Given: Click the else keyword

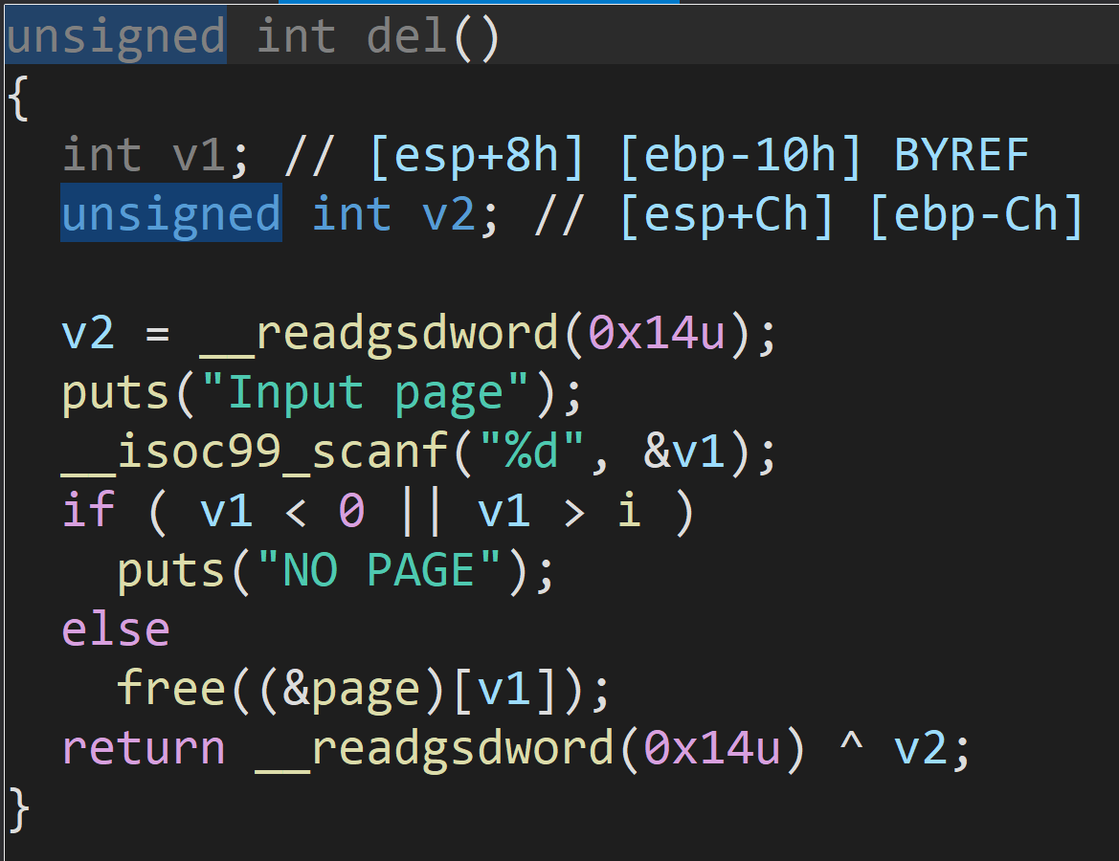Looking at the screenshot, I should (116, 629).
